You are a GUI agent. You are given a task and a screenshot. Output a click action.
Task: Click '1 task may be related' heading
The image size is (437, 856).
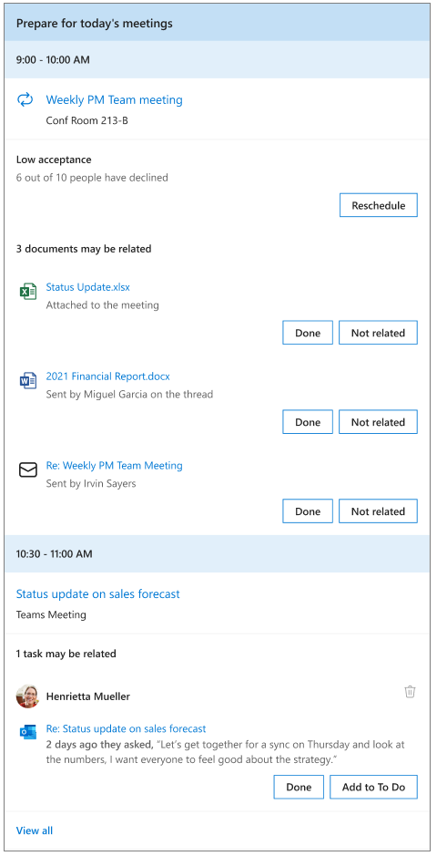tap(66, 654)
